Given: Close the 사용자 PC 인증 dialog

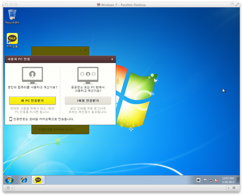Looking at the screenshot, I should pyautogui.click(x=112, y=59).
